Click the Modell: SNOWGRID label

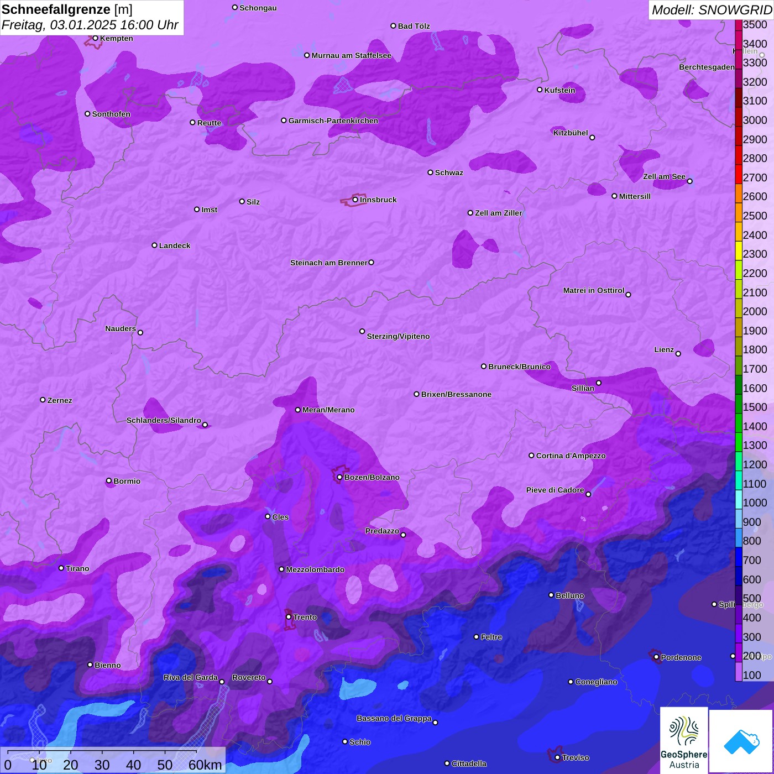coord(712,10)
